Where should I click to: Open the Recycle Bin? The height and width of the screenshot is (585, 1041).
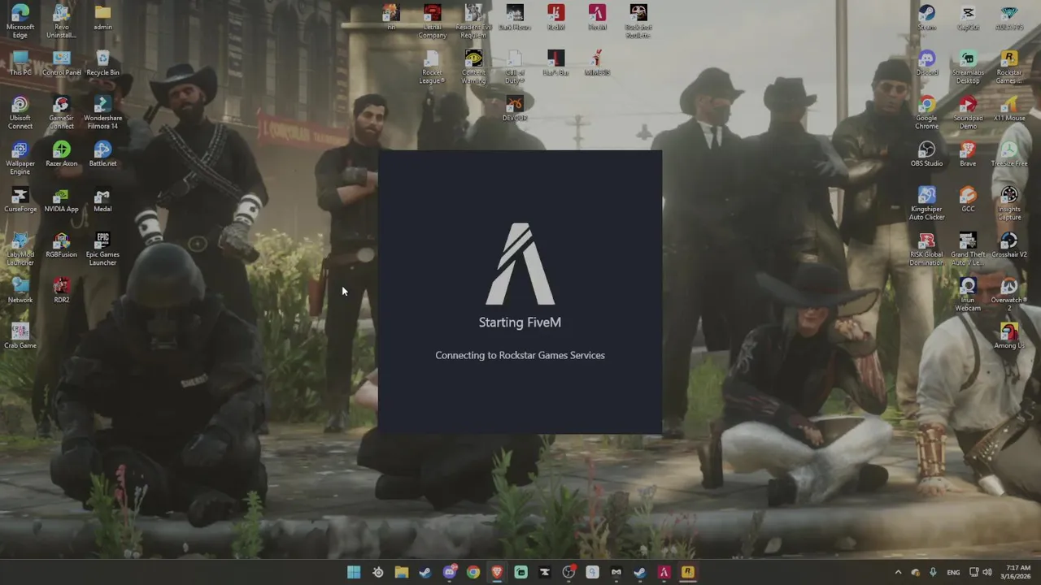(102, 63)
